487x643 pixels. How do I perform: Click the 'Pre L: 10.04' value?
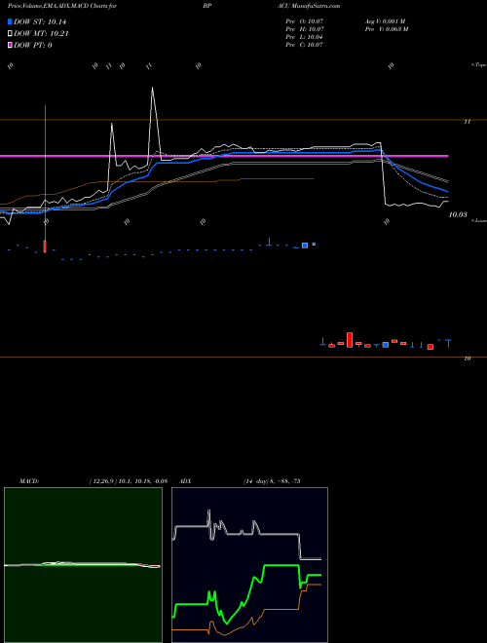coord(305,37)
